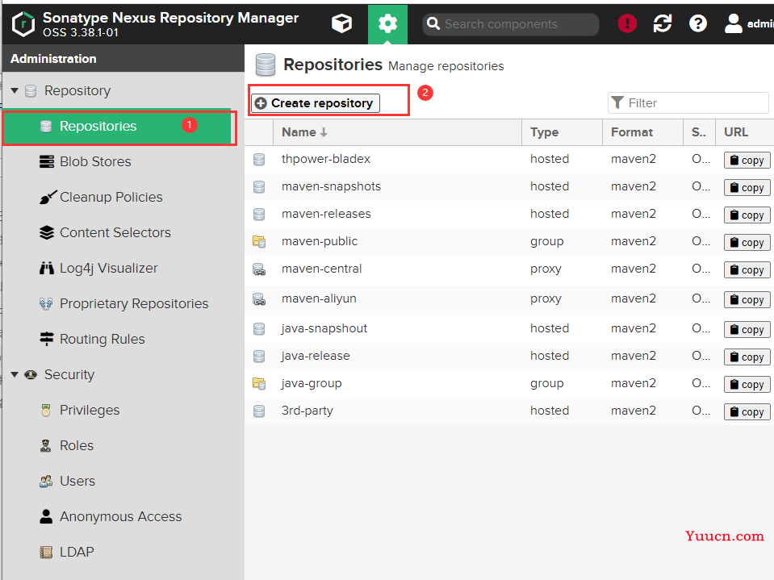This screenshot has height=580, width=774.
Task: Open the thpower-bladex repository row
Action: coord(509,159)
